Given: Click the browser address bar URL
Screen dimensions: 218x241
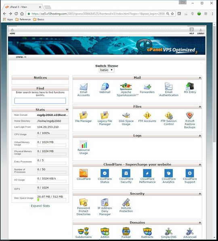Looking at the screenshot, I should (x=98, y=14).
